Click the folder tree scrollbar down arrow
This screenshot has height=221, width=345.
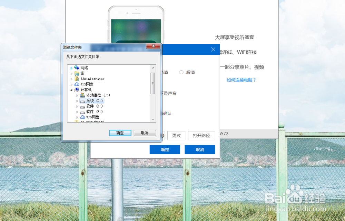coord(153,119)
